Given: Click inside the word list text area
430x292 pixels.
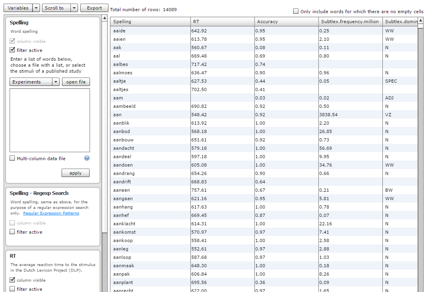Looking at the screenshot, I should point(50,120).
